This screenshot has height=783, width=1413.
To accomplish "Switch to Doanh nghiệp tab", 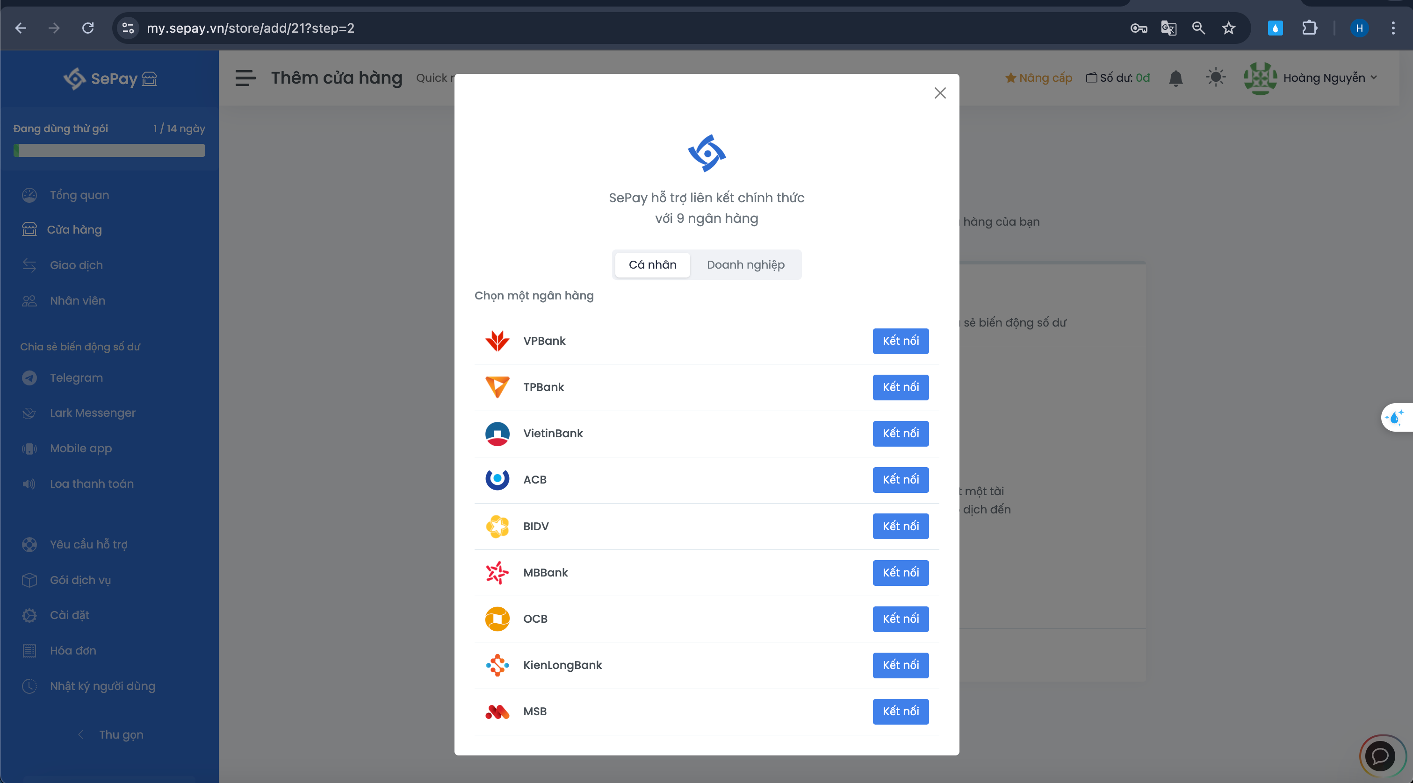I will point(745,264).
